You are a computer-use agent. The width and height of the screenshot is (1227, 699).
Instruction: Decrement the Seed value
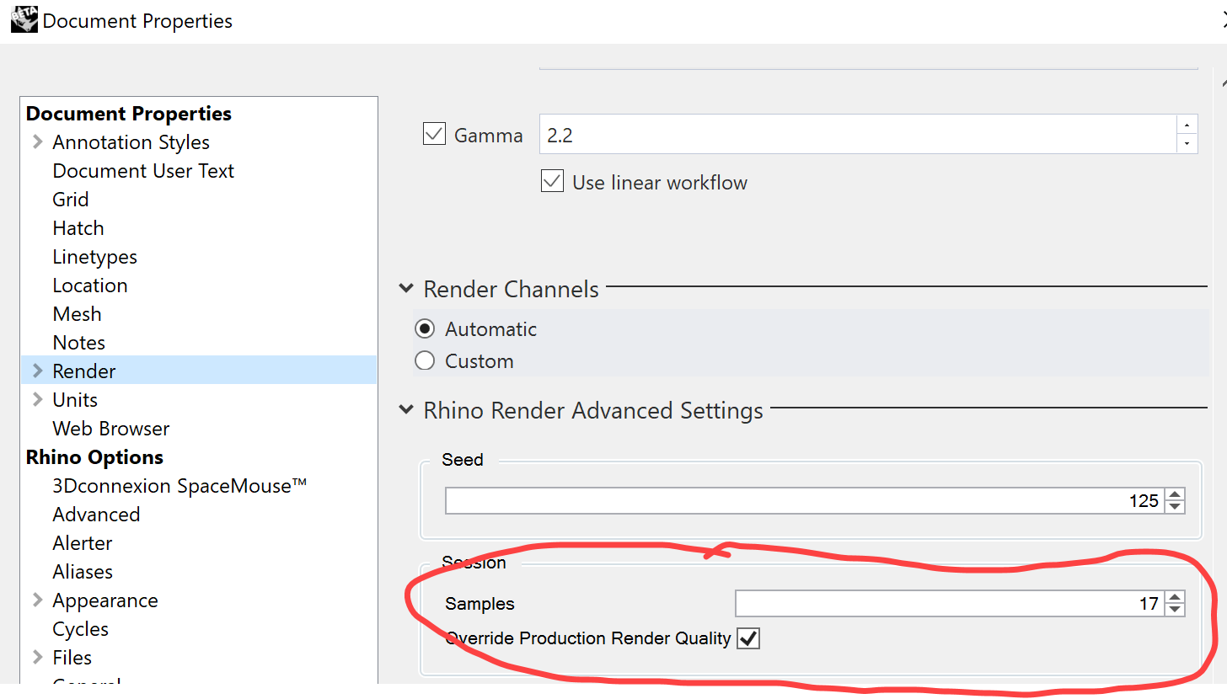tap(1175, 507)
